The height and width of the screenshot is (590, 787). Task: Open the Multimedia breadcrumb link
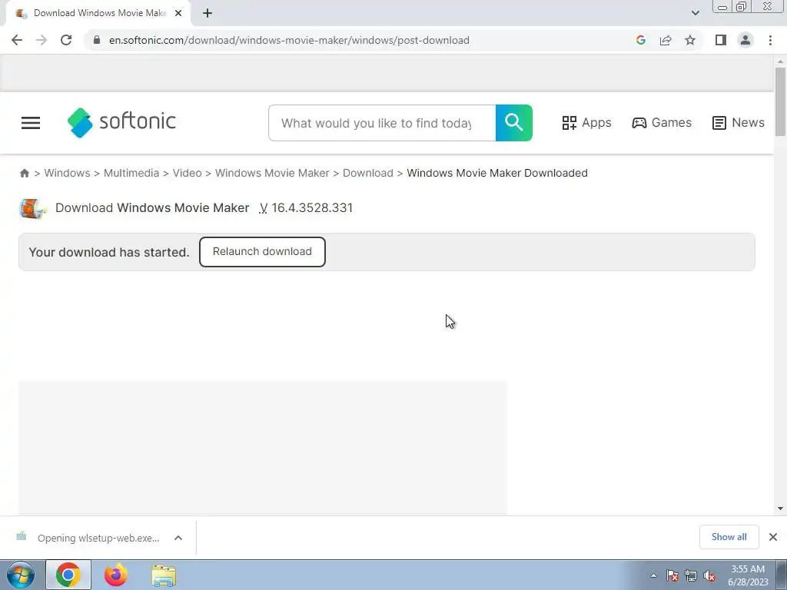131,173
